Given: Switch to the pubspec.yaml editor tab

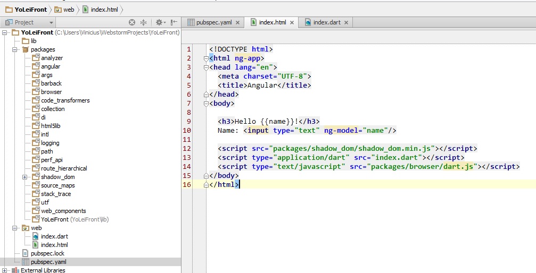Looking at the screenshot, I should coord(213,22).
